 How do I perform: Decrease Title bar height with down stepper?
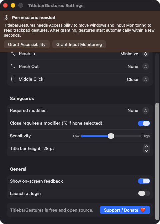pos(147,151)
